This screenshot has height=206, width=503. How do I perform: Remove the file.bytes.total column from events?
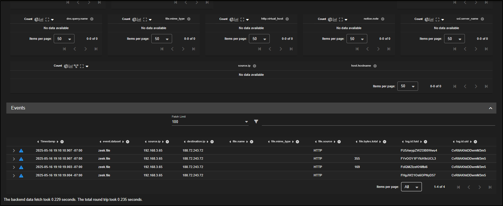click(x=385, y=142)
